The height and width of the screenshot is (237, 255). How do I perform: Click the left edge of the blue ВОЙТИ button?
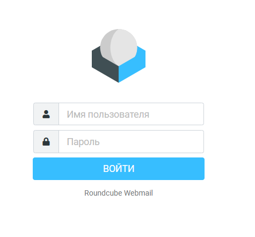36,169
